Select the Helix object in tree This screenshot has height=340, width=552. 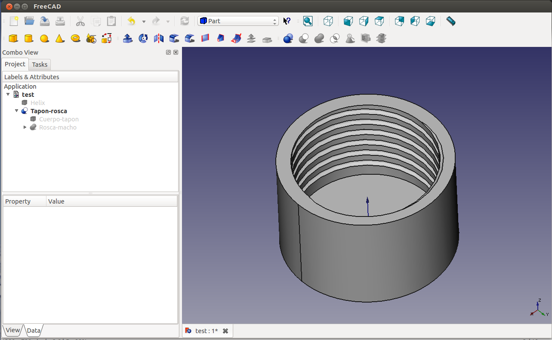[37, 103]
